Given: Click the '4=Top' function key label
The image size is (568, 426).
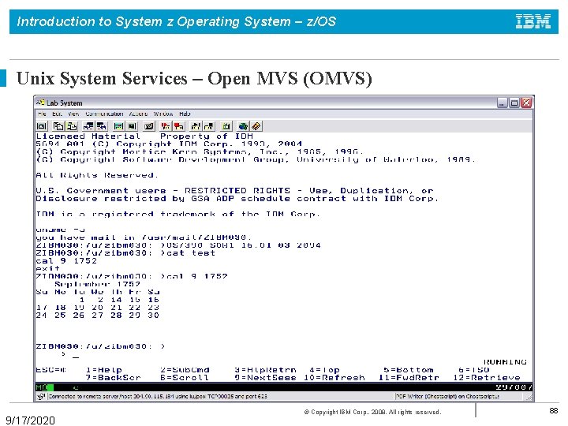Looking at the screenshot, I should point(324,370).
